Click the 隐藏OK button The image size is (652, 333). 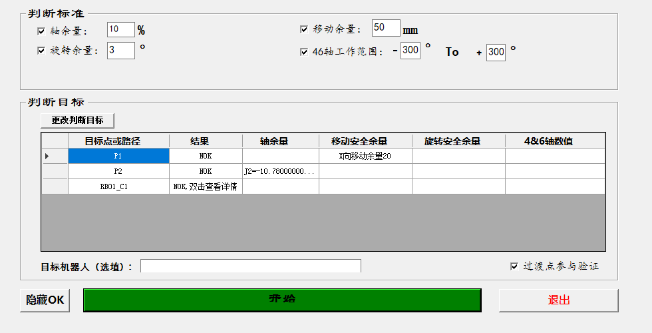coord(45,300)
